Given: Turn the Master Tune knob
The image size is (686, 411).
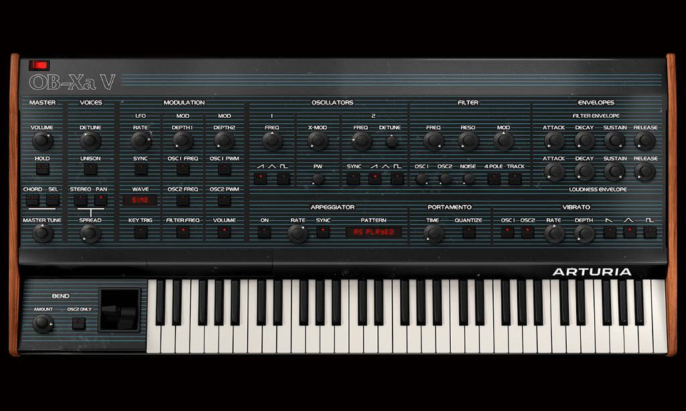Looking at the screenshot, I should (42, 233).
